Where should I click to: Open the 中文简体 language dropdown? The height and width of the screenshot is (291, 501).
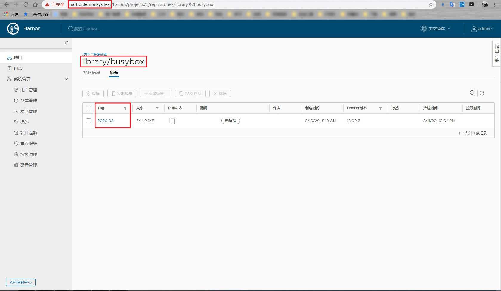coord(435,29)
